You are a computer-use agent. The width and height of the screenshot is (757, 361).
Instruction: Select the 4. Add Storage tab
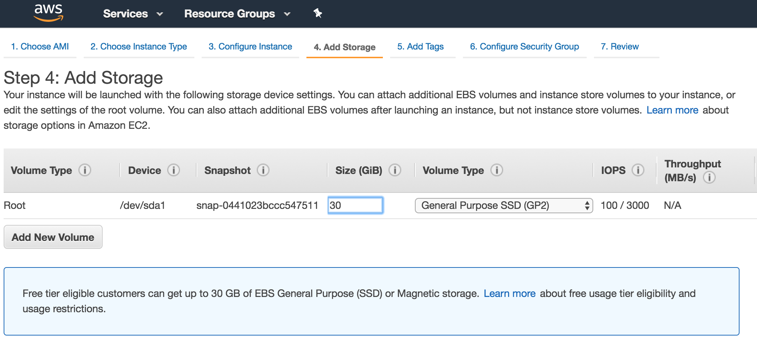click(x=345, y=47)
